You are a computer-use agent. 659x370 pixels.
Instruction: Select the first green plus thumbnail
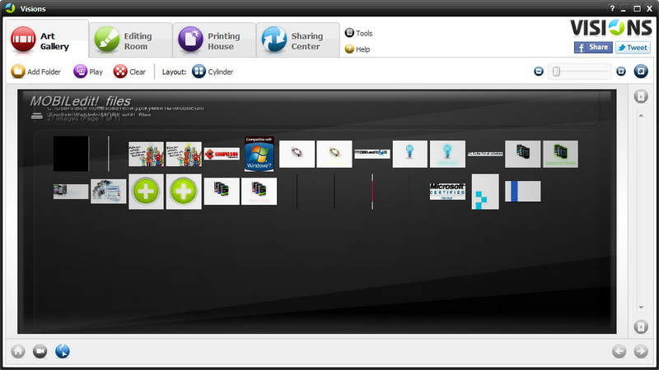click(146, 192)
